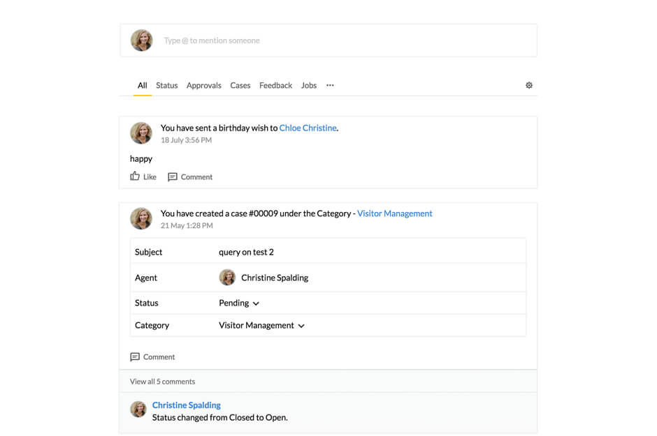This screenshot has width=657, height=436.
Task: Switch to the Feedback tab
Action: (275, 85)
